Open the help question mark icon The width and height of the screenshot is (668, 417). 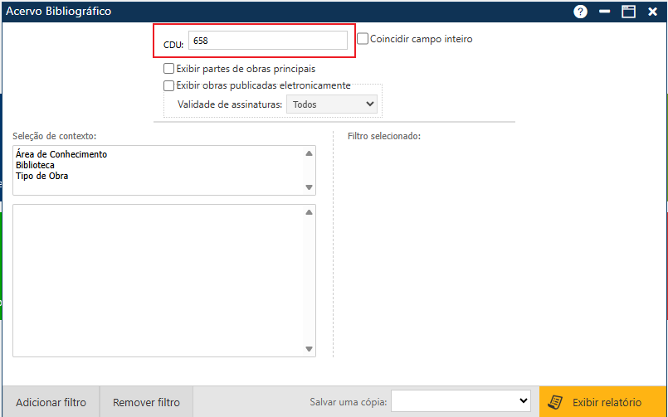[580, 12]
